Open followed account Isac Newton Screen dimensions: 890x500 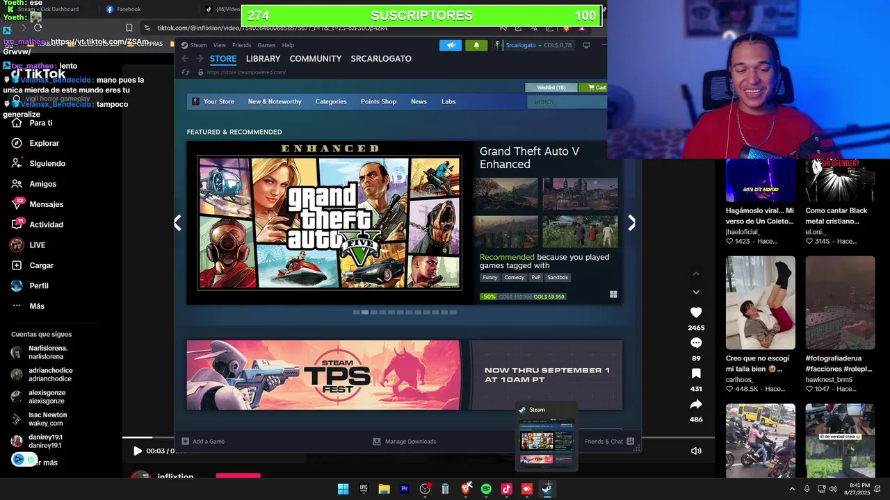click(x=38, y=419)
